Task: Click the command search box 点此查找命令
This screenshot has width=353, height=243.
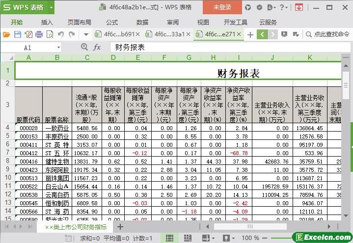Action: 327,34
